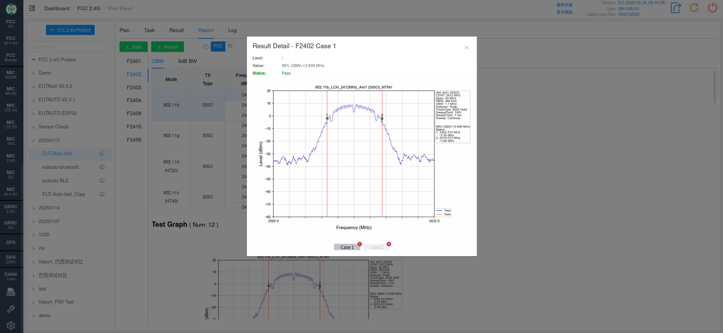Expand the 20250114 tree node
Image resolution: width=723 pixels, height=333 pixels.
point(34,208)
